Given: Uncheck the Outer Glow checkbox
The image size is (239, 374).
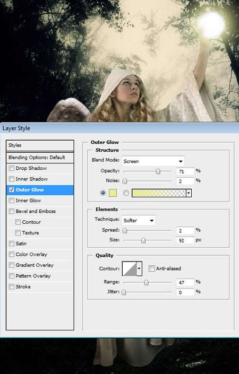Looking at the screenshot, I should pos(12,190).
